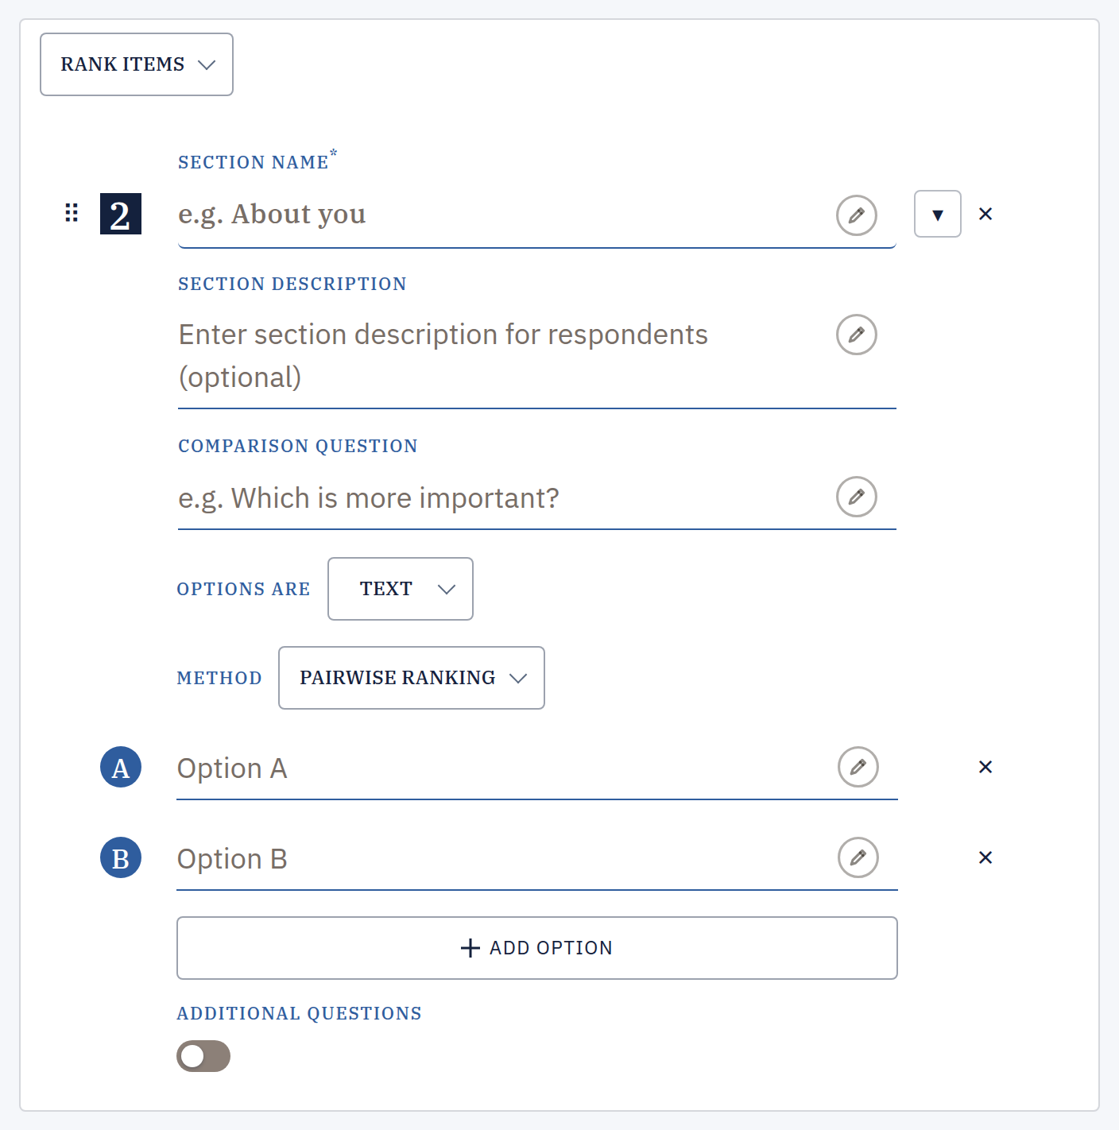Image resolution: width=1119 pixels, height=1130 pixels.
Task: Remove Option A with its X icon
Action: [x=985, y=767]
